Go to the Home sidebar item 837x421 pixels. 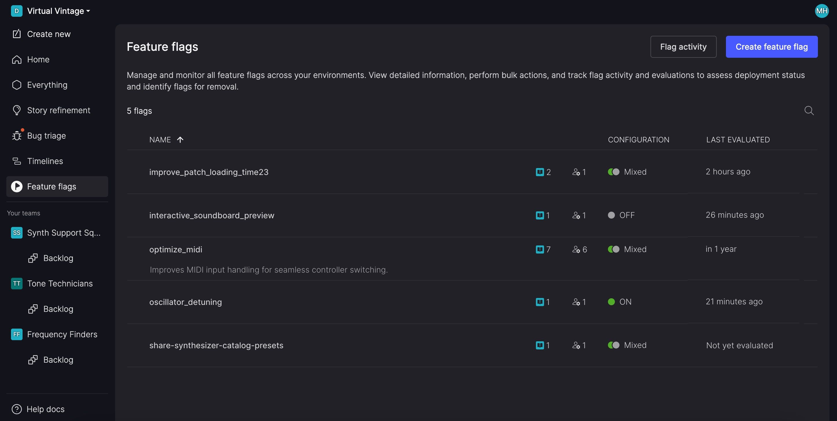(38, 60)
